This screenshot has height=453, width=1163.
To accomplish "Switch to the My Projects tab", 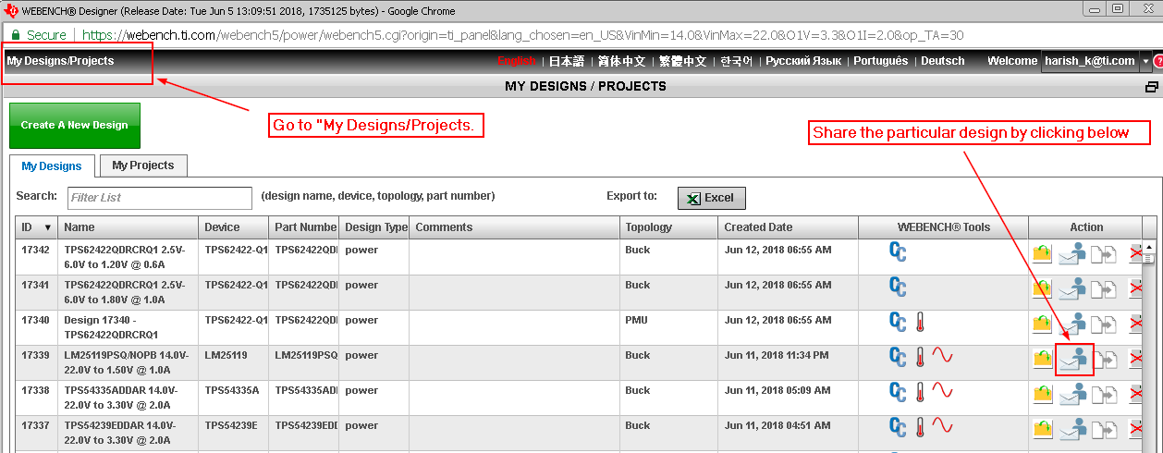I will pyautogui.click(x=143, y=165).
